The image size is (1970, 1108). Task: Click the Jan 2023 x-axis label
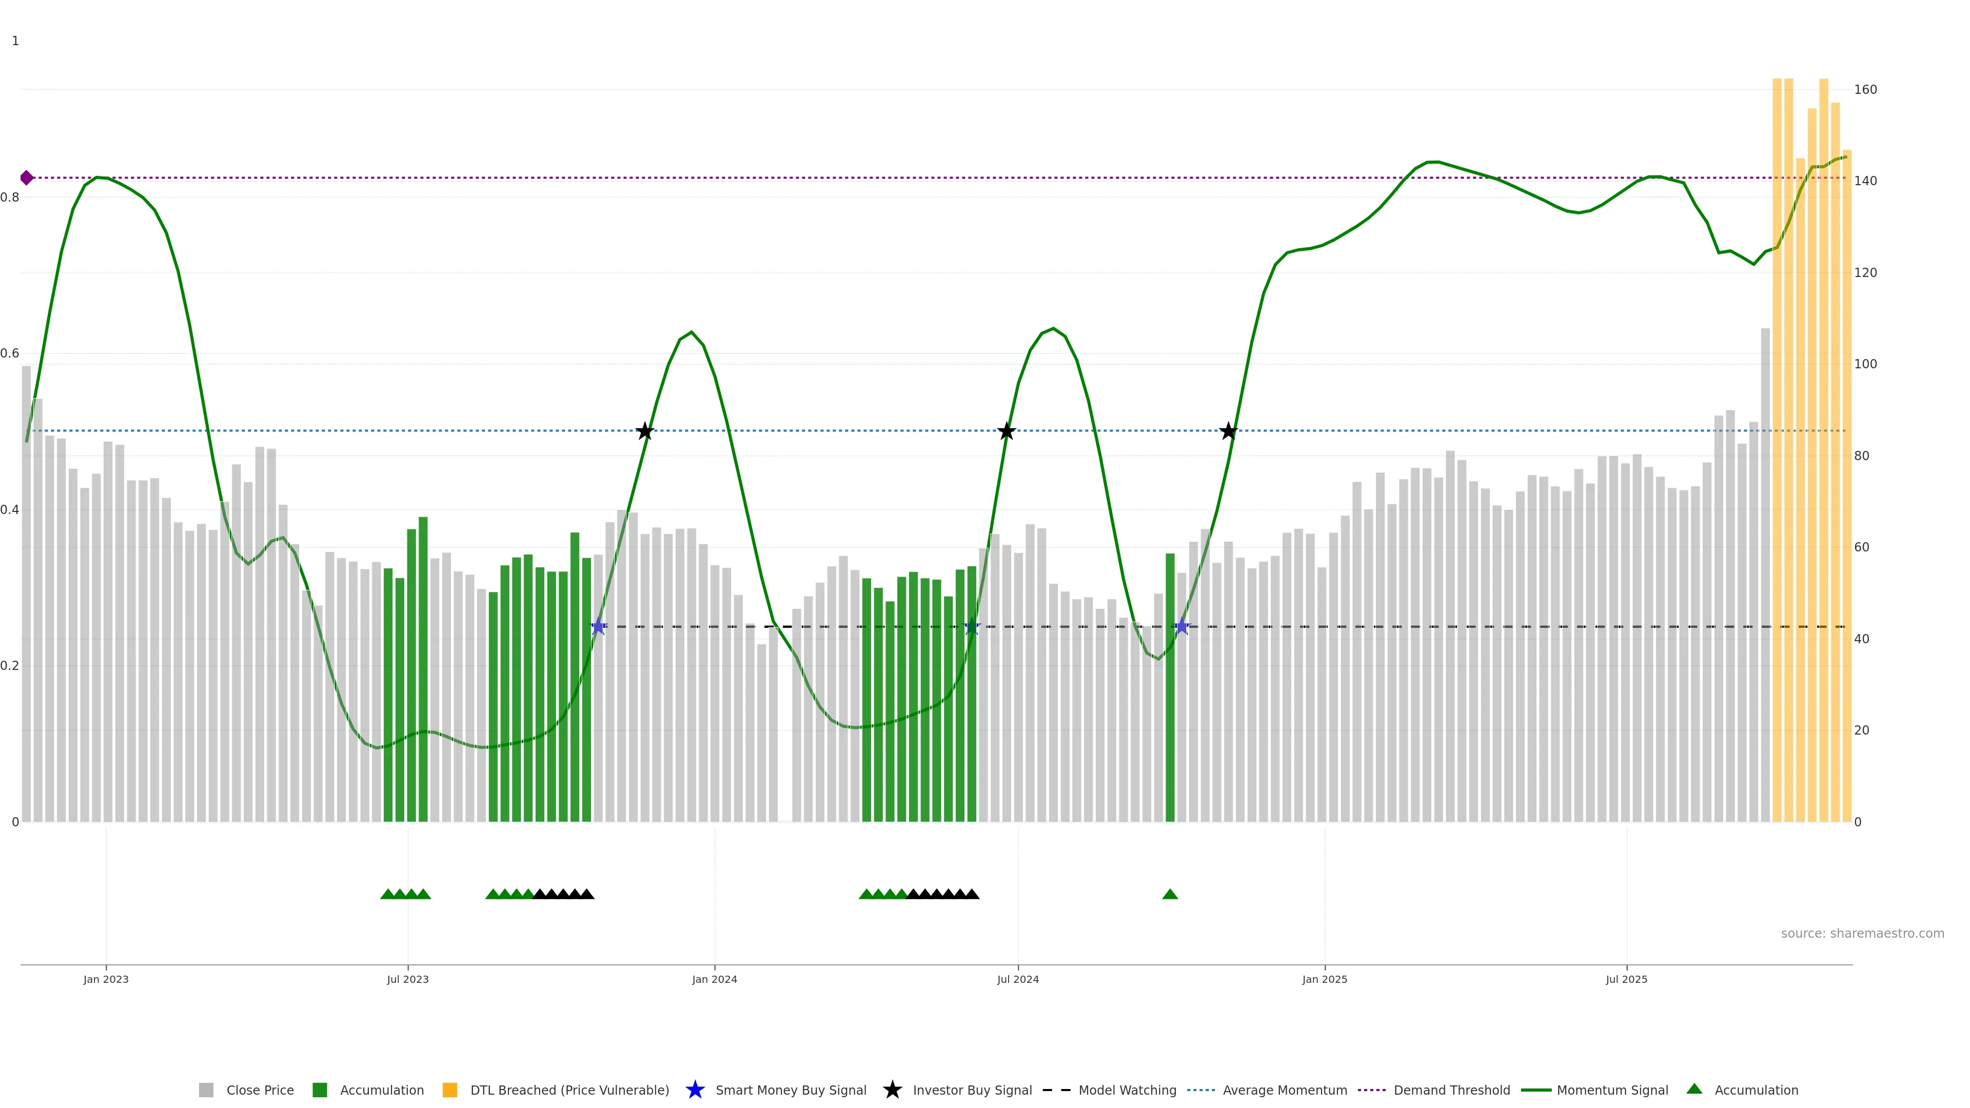(x=106, y=979)
